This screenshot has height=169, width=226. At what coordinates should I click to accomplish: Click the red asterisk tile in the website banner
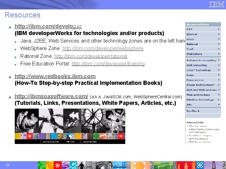click(30, 136)
